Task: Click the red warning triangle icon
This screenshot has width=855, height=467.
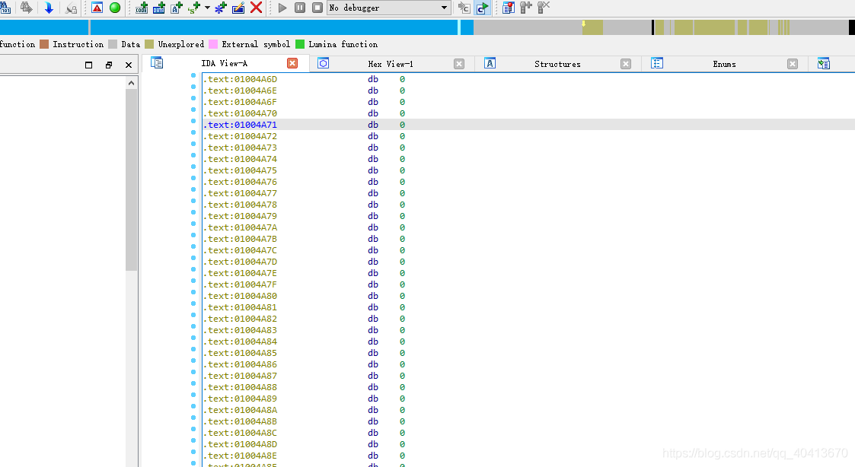Action: (x=97, y=8)
